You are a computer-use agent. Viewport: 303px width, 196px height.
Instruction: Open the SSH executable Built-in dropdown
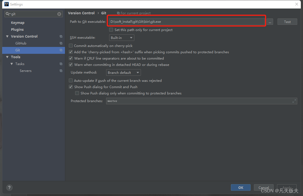[x=121, y=38]
